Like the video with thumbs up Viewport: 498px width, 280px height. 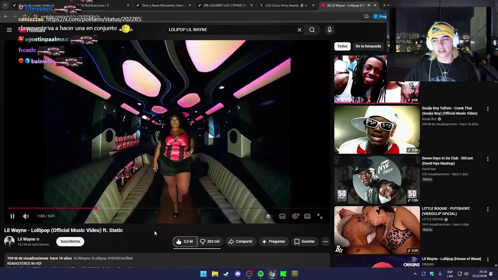click(x=185, y=241)
